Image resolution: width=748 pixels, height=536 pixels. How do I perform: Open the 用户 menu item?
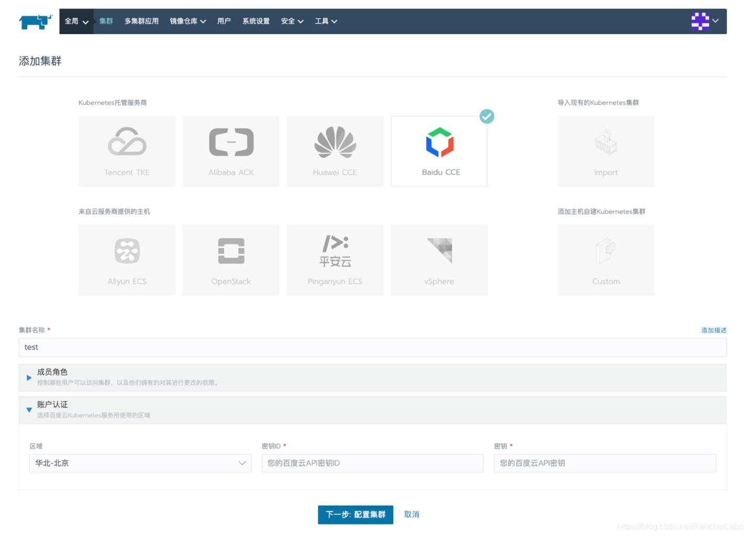[x=224, y=21]
